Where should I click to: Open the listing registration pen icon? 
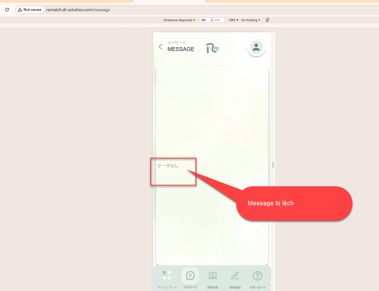tap(235, 276)
